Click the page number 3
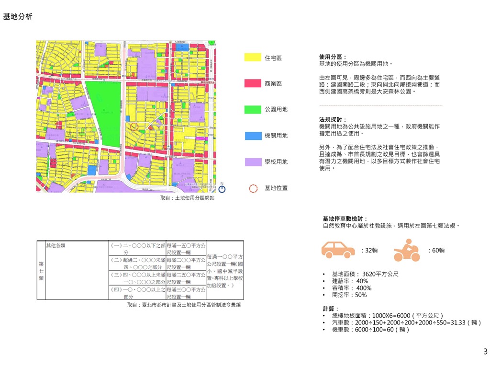 point(485,352)
